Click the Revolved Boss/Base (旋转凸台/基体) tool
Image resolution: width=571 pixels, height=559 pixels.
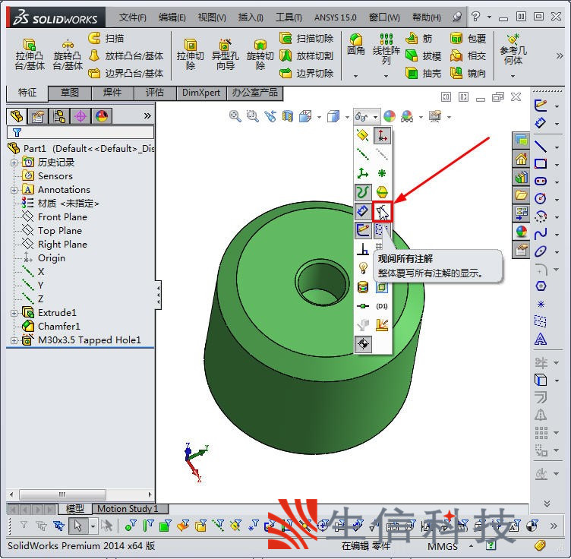(68, 55)
